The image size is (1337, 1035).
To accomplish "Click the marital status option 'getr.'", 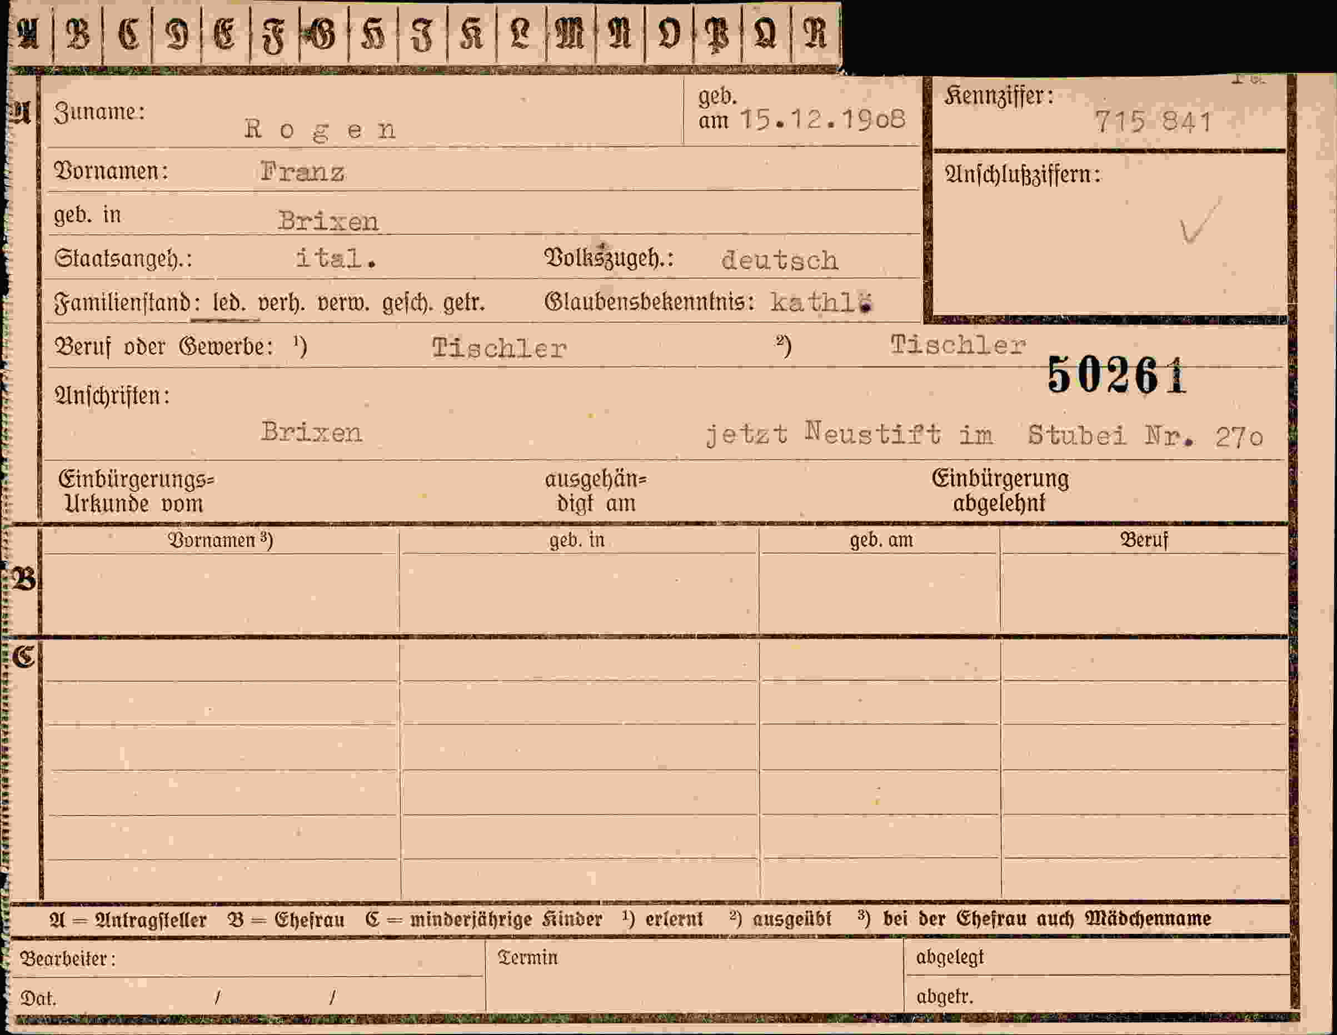I will coord(464,303).
